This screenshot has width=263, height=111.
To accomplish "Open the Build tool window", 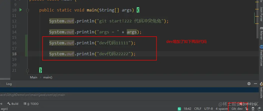I will [x=13, y=104].
